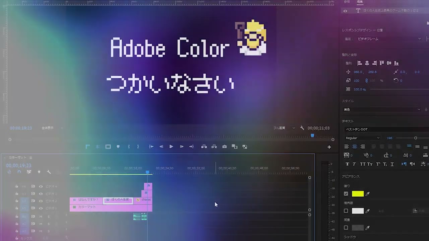Align the text layer to the left edge
The height and width of the screenshot is (241, 429).
tap(360, 63)
